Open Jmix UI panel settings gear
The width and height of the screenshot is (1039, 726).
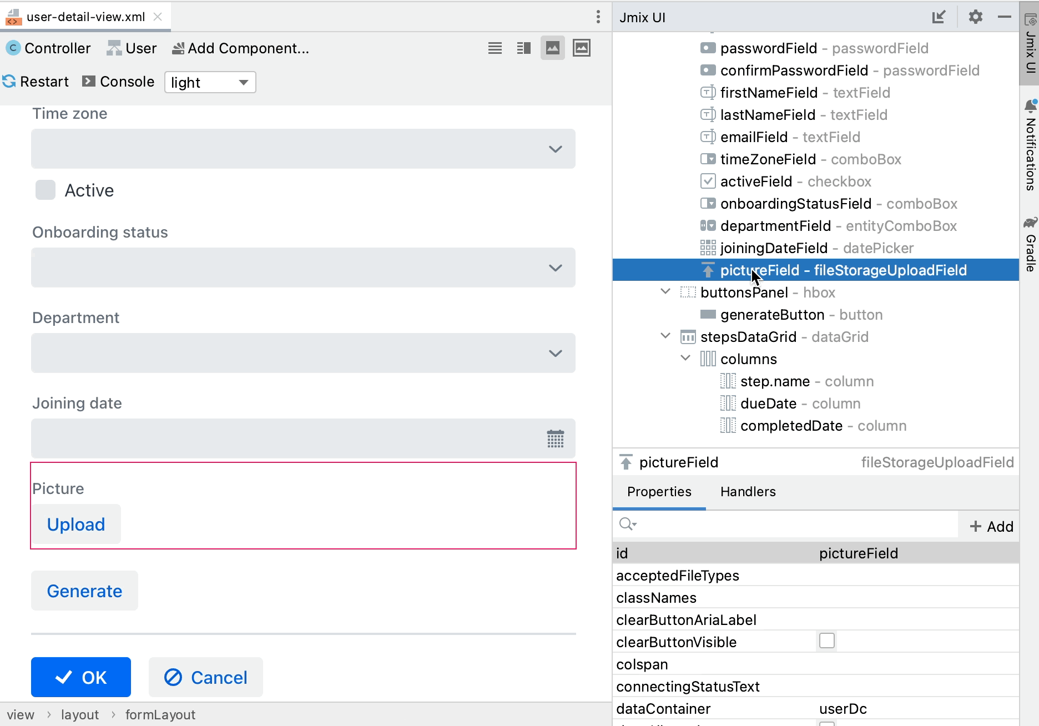[x=975, y=17]
